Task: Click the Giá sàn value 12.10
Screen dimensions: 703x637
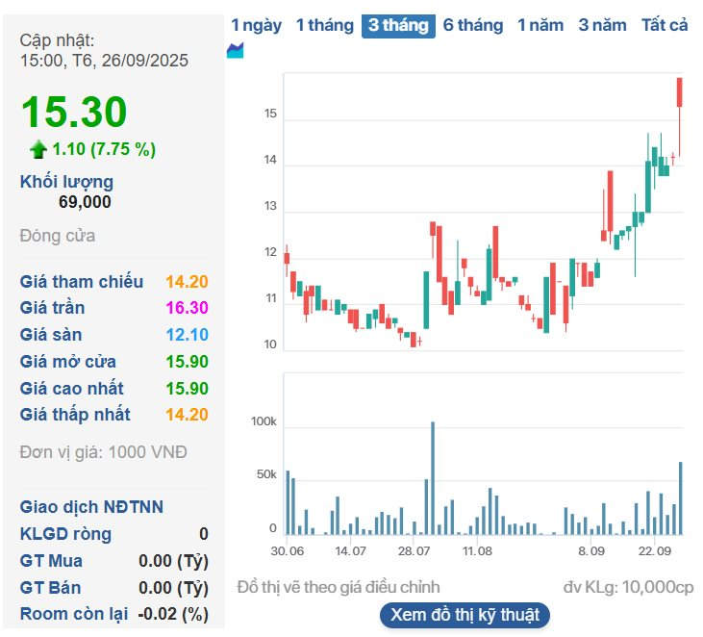Action: [x=187, y=335]
